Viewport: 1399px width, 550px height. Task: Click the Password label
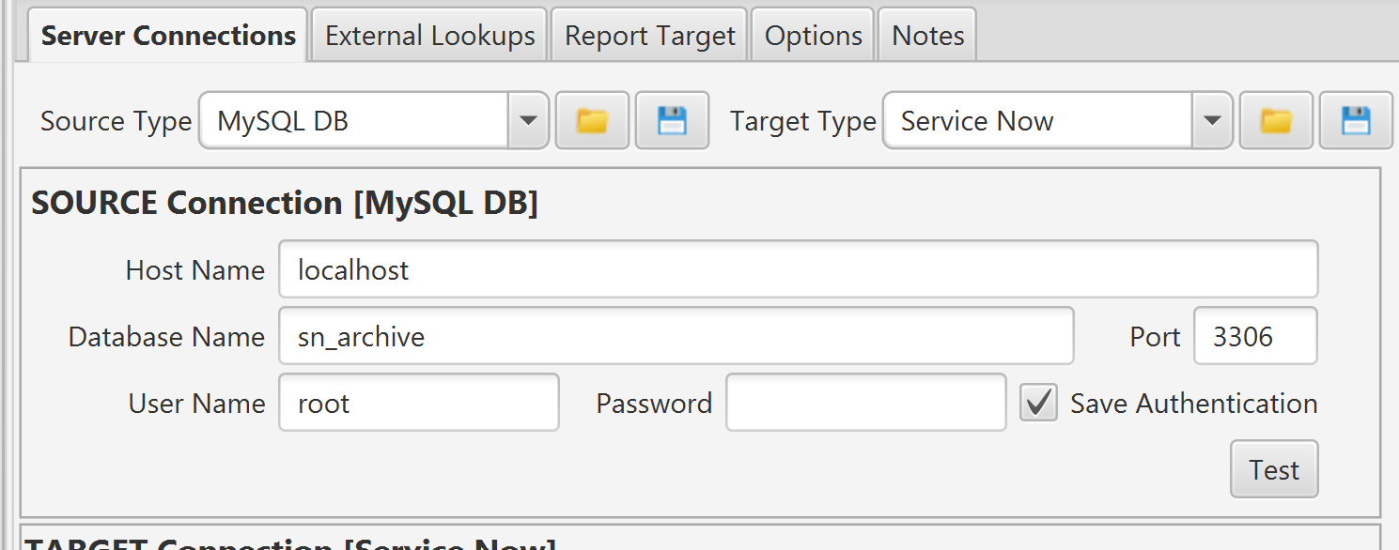(654, 404)
